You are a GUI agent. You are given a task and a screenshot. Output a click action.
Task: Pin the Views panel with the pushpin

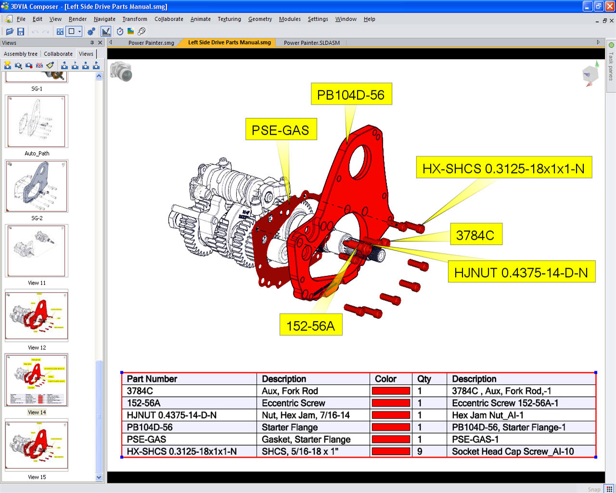pos(92,43)
